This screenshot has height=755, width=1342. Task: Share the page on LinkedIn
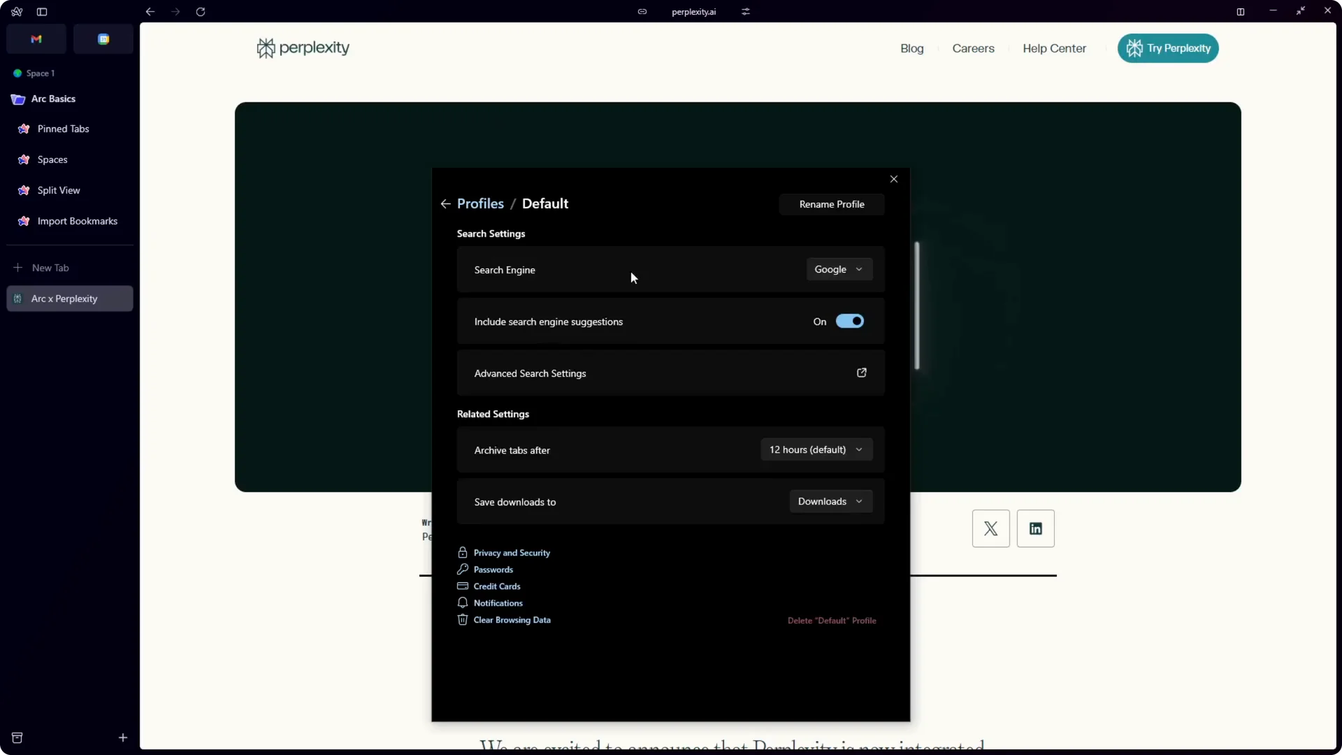click(x=1035, y=528)
